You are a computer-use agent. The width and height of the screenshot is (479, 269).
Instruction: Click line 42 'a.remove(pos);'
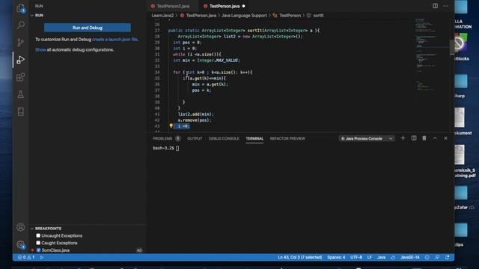click(195, 120)
